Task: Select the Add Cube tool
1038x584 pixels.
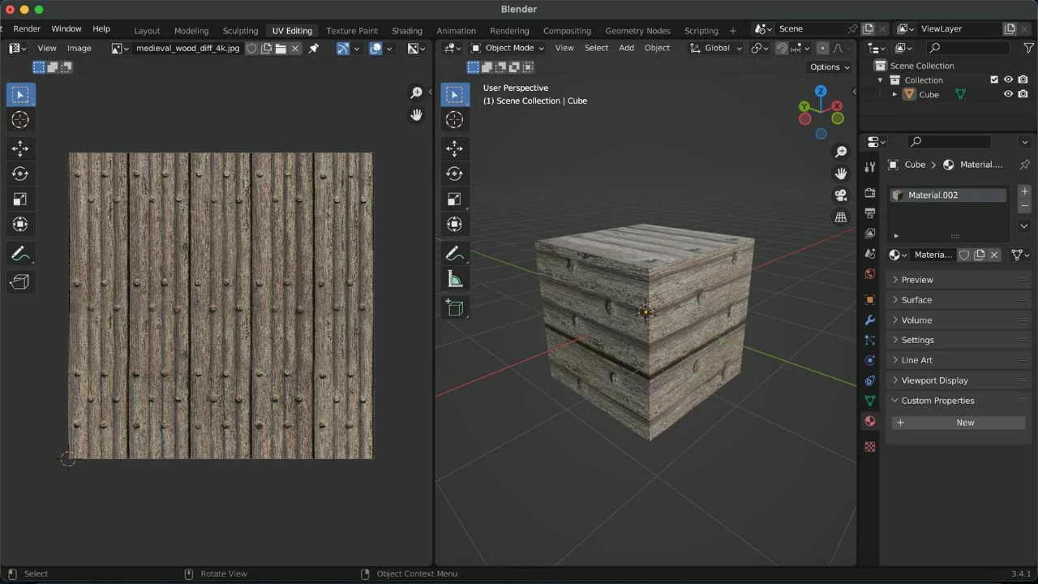Action: pyautogui.click(x=454, y=307)
